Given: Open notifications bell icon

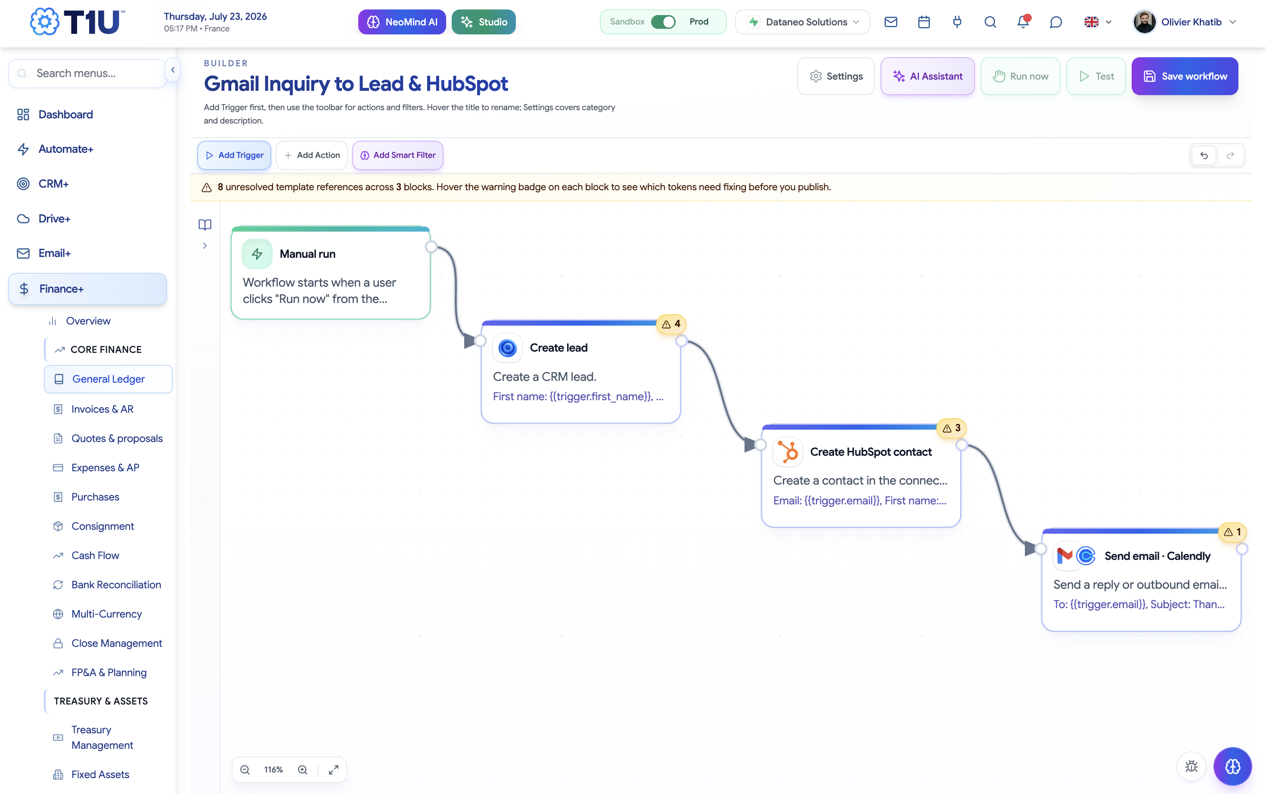Looking at the screenshot, I should (x=1023, y=22).
